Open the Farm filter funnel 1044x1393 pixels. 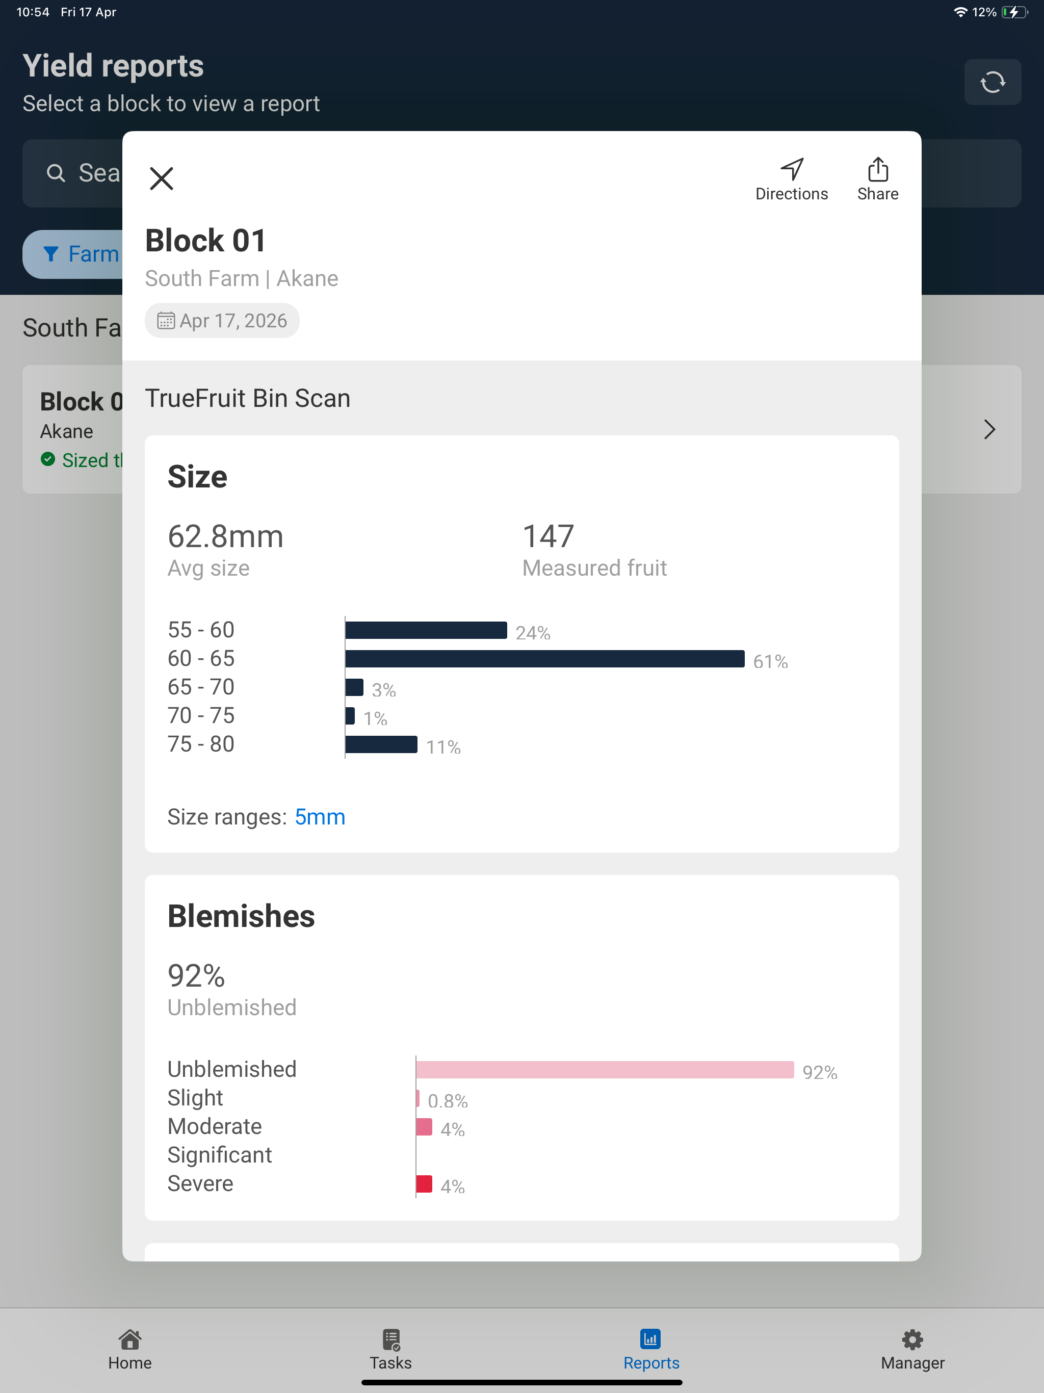(x=51, y=254)
